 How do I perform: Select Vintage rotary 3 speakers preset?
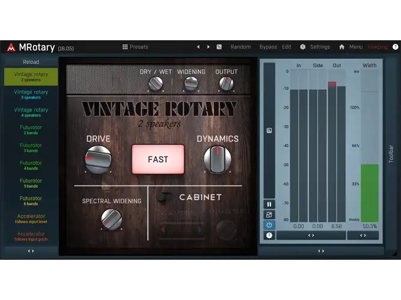pyautogui.click(x=31, y=94)
